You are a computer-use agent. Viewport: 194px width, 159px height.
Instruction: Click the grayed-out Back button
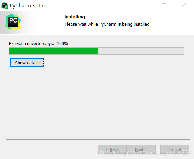click(112, 149)
